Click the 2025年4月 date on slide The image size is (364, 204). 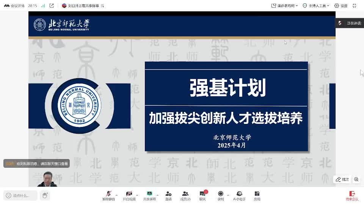231,145
